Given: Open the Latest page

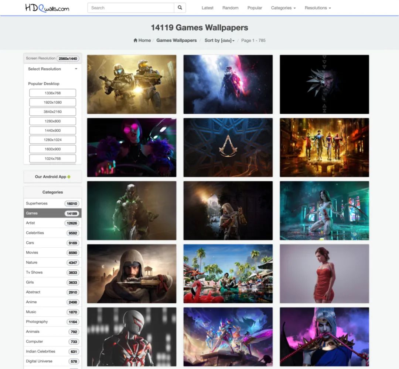Looking at the screenshot, I should (207, 8).
